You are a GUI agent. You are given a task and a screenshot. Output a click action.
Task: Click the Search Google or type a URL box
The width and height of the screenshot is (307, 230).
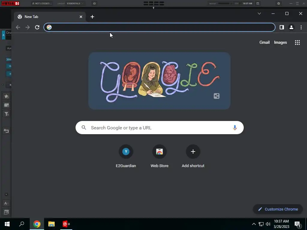(159, 128)
